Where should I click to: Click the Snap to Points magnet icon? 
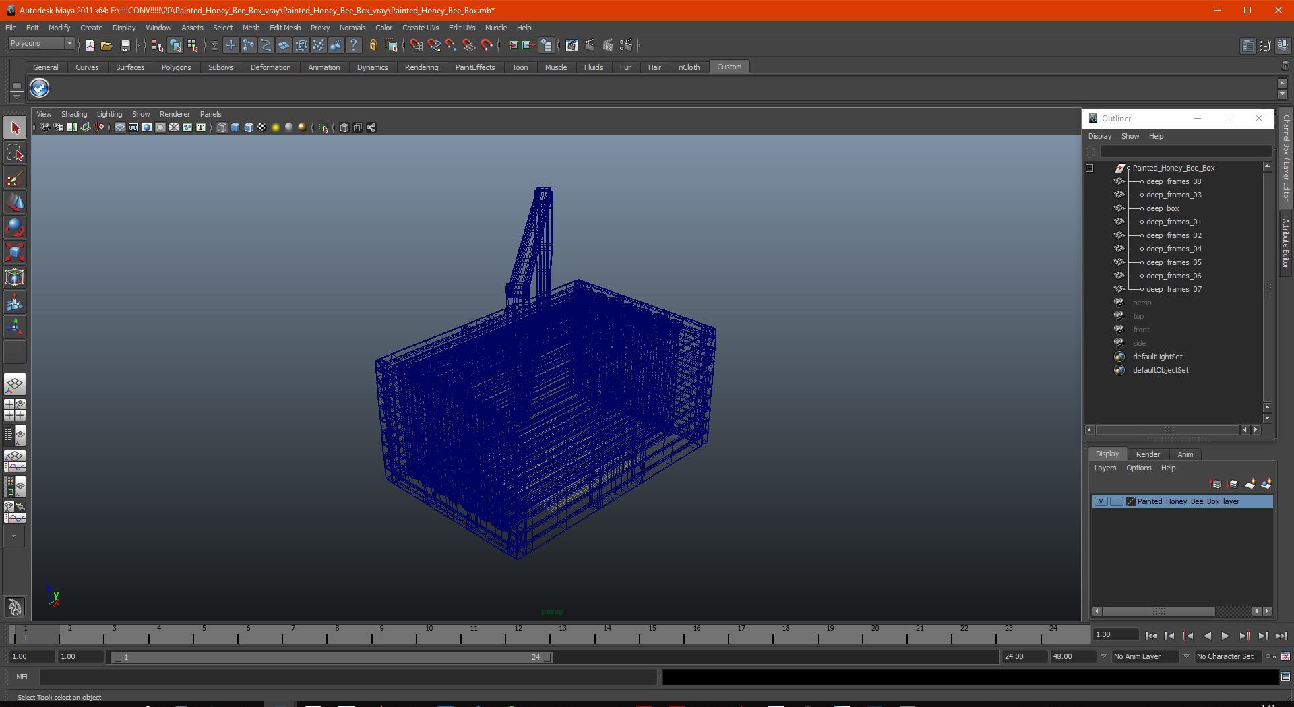coord(451,45)
